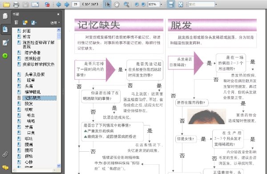Click the 脱发 page heading
Screen dimensions: 267x174
coord(182,25)
